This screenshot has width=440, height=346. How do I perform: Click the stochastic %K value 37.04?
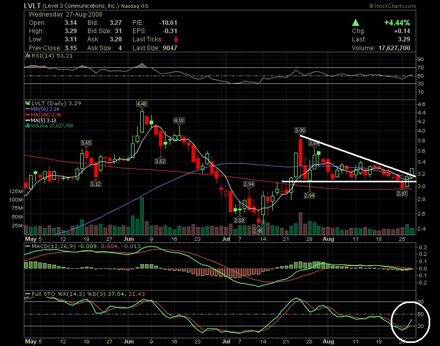[x=116, y=294]
